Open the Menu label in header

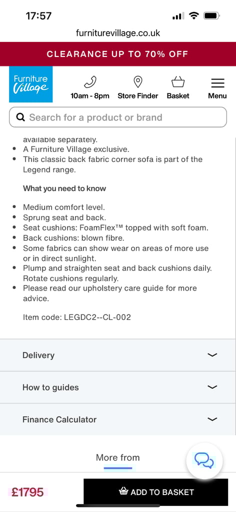(x=217, y=95)
